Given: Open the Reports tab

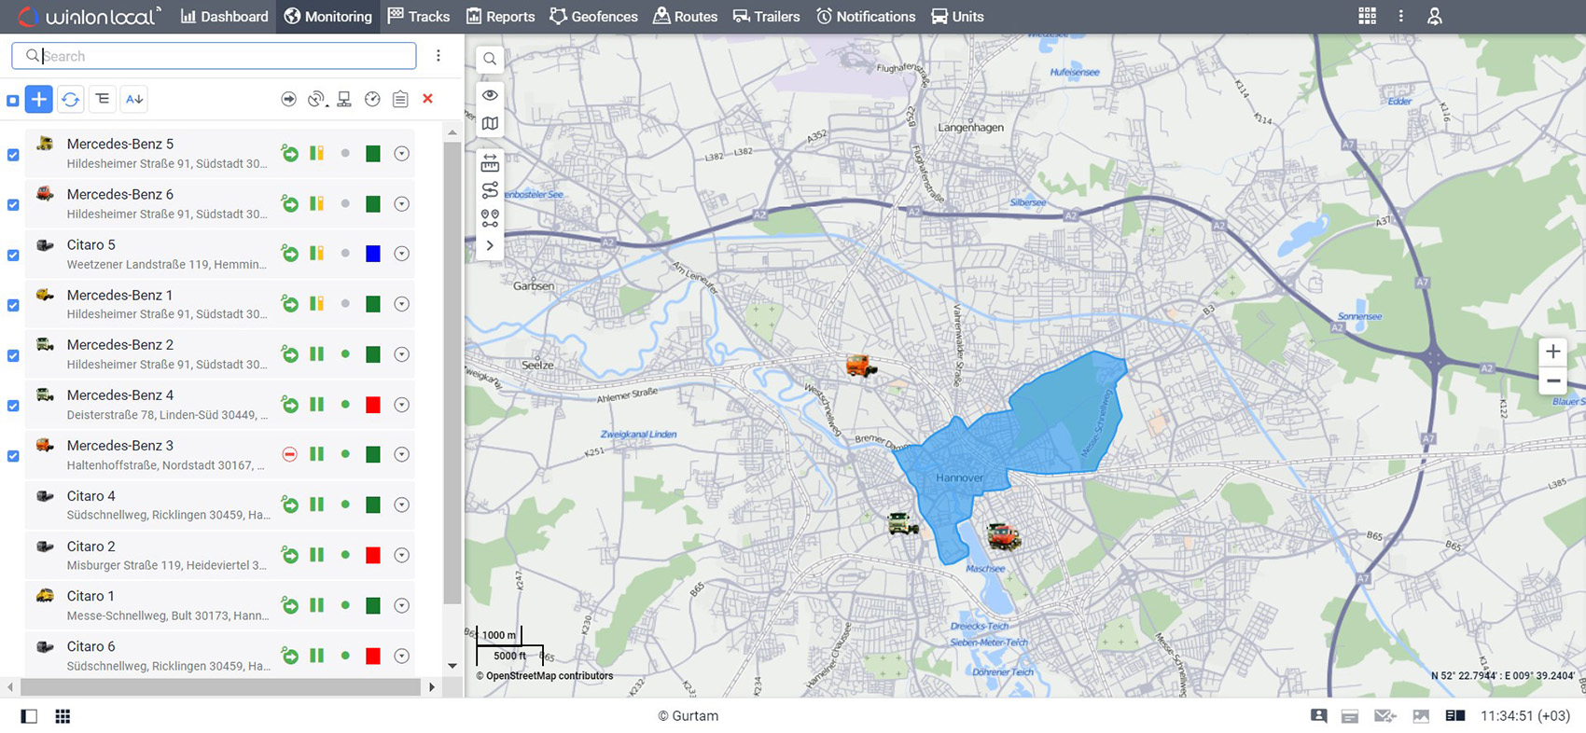Looking at the screenshot, I should click(x=500, y=16).
